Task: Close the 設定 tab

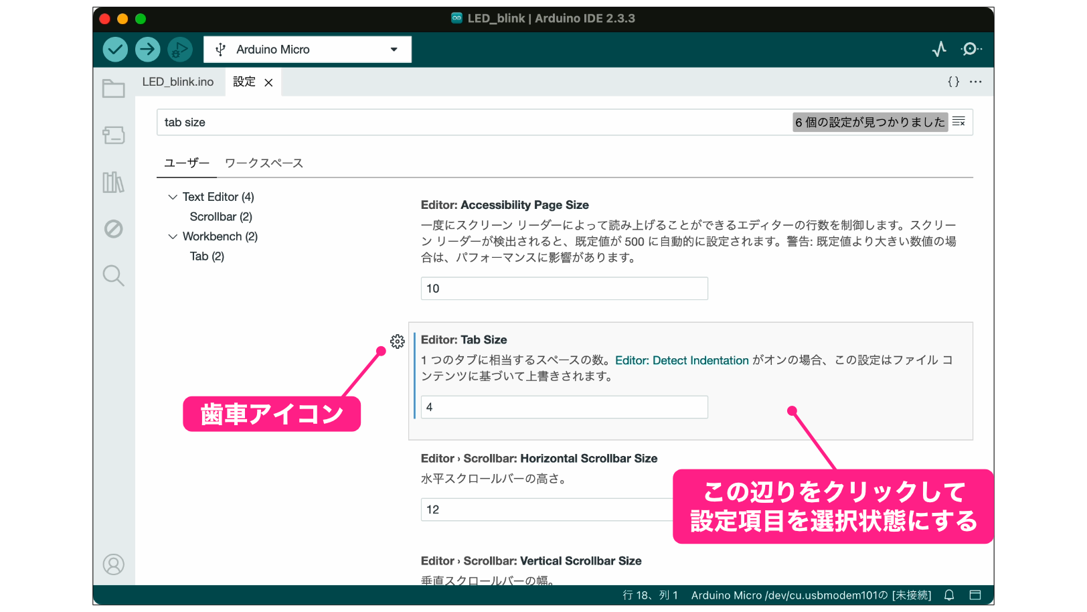Action: point(268,82)
